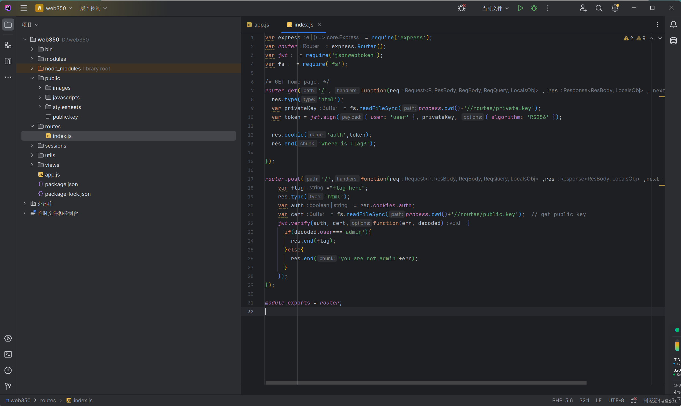
Task: Open the run configuration dropdown
Action: 496,8
